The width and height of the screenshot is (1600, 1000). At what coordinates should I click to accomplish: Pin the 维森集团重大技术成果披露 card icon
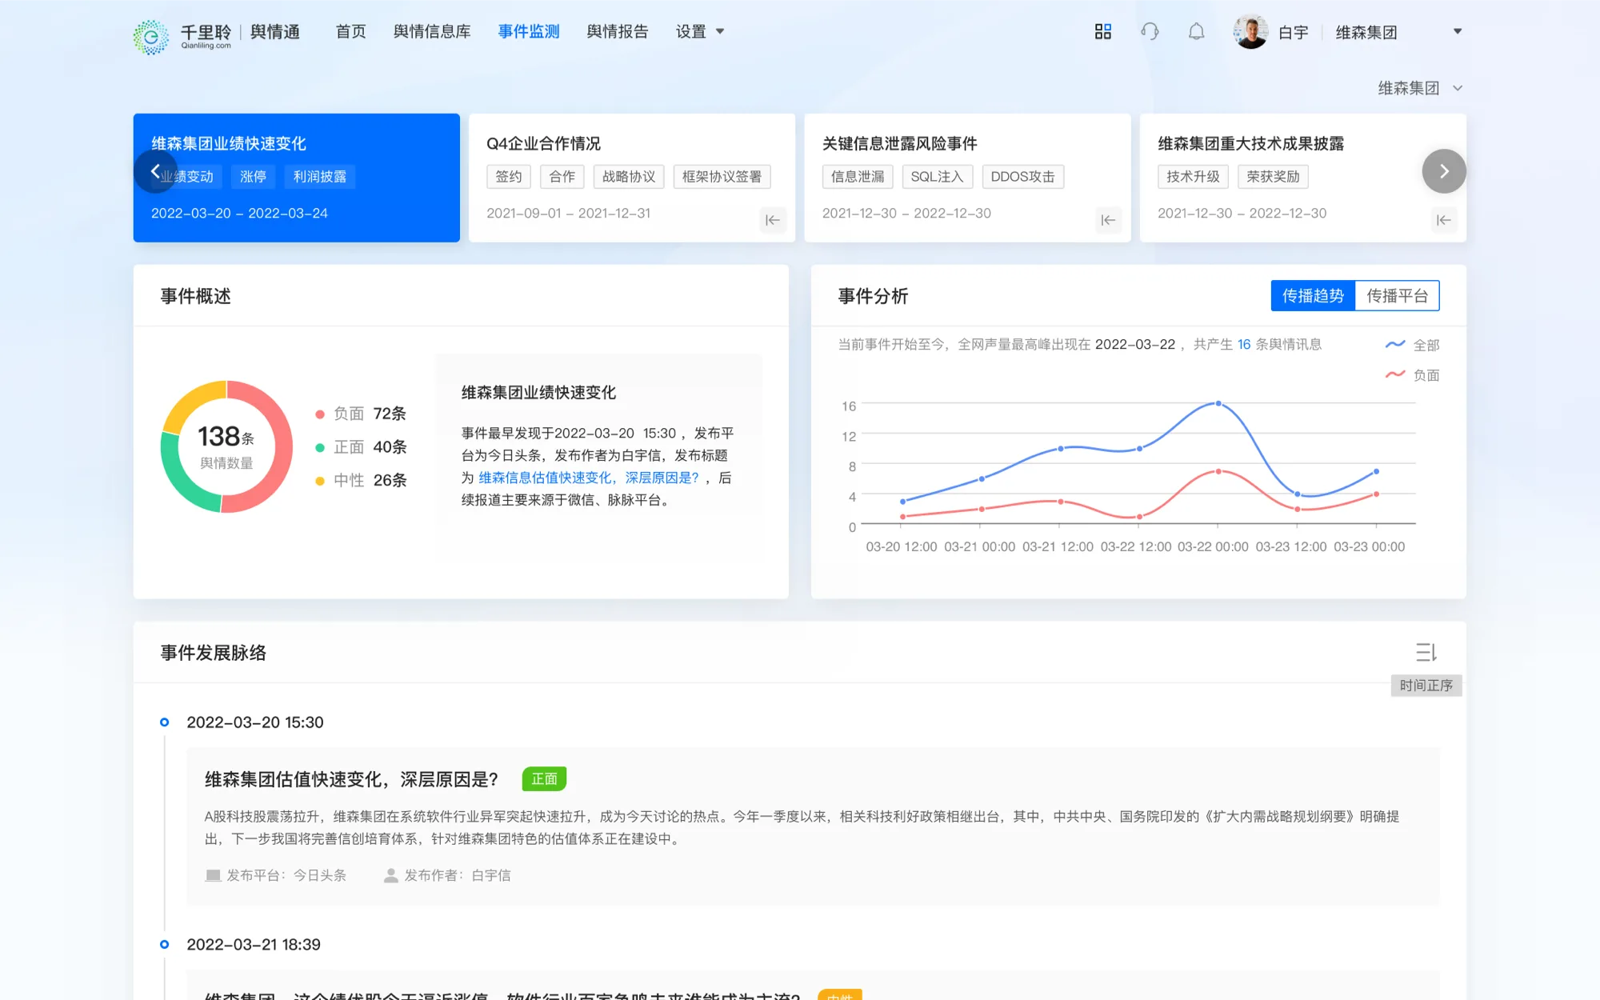[1443, 220]
